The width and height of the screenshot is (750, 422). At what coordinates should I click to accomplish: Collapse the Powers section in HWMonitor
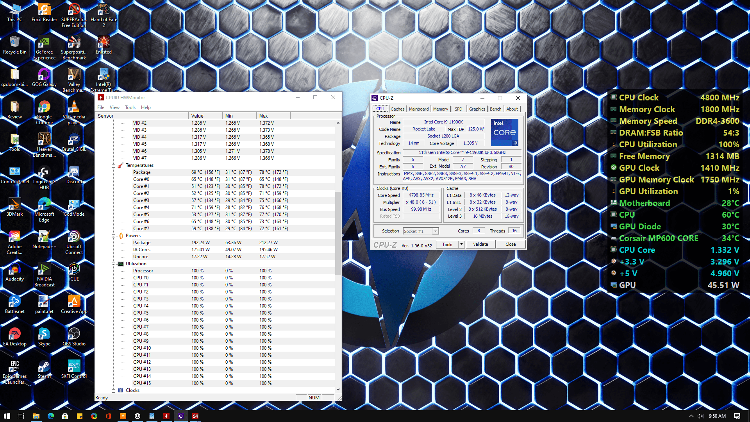pyautogui.click(x=114, y=236)
